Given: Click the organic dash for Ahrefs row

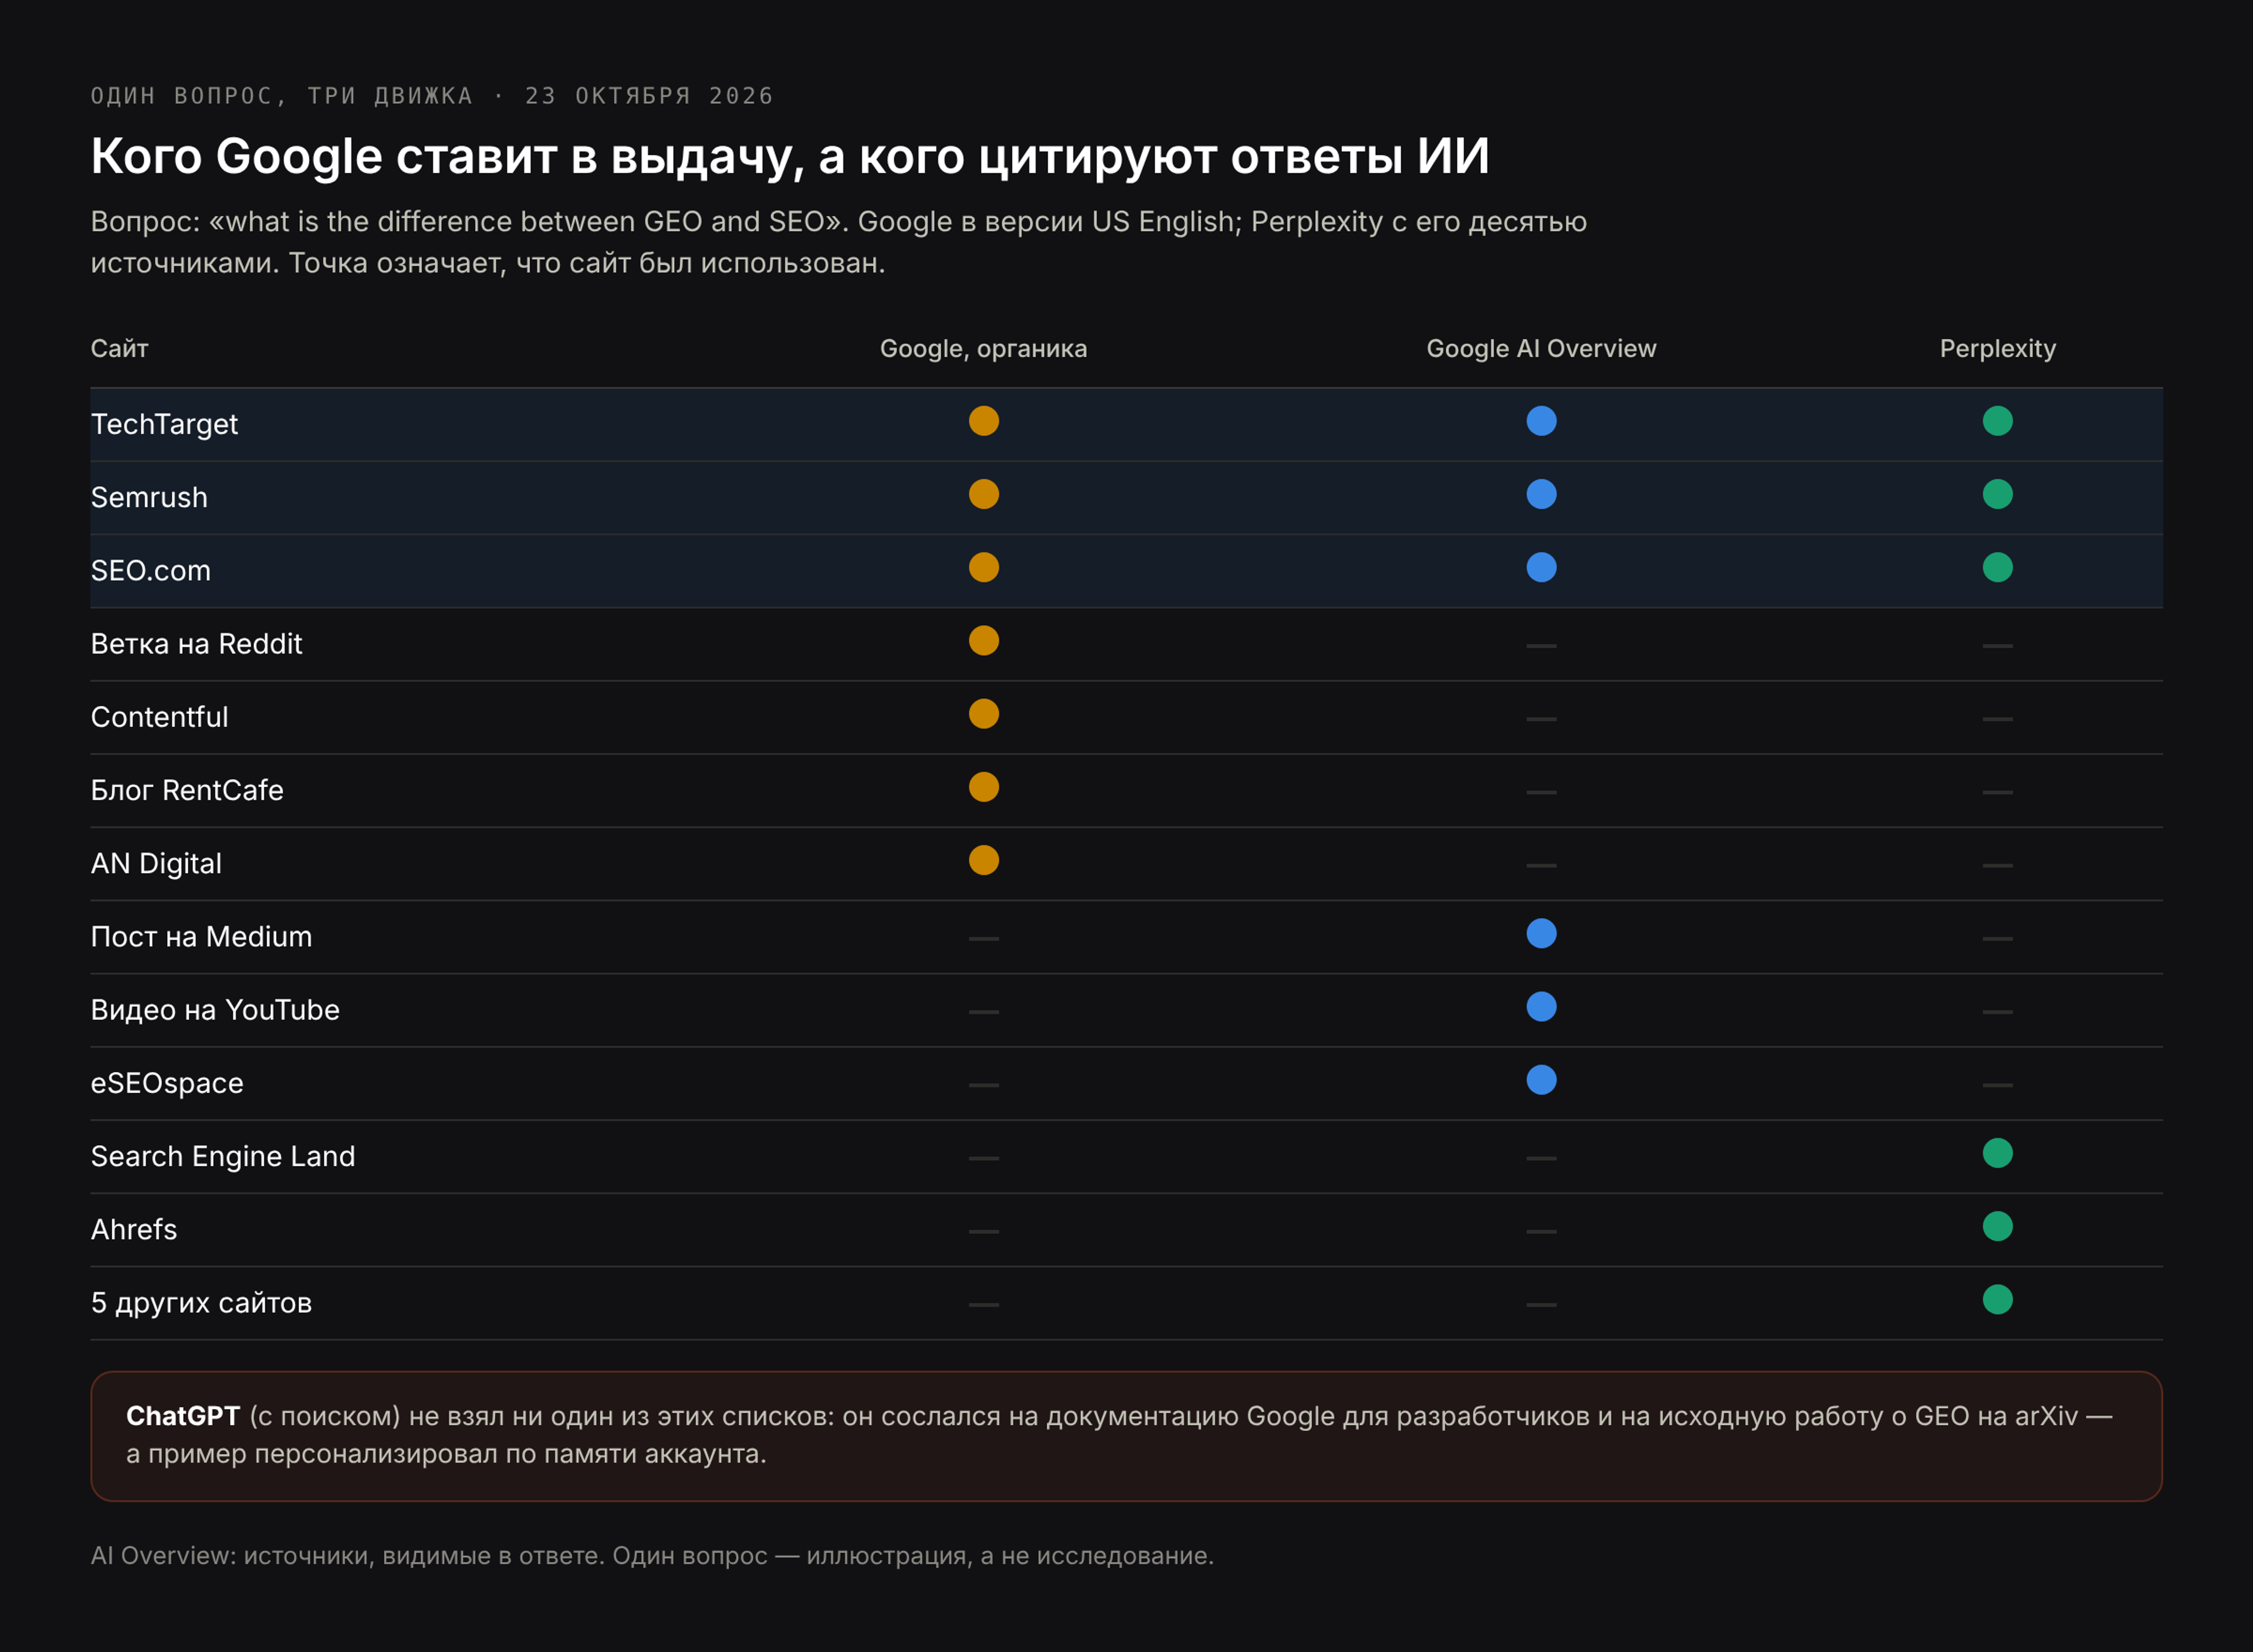Looking at the screenshot, I should [x=984, y=1231].
